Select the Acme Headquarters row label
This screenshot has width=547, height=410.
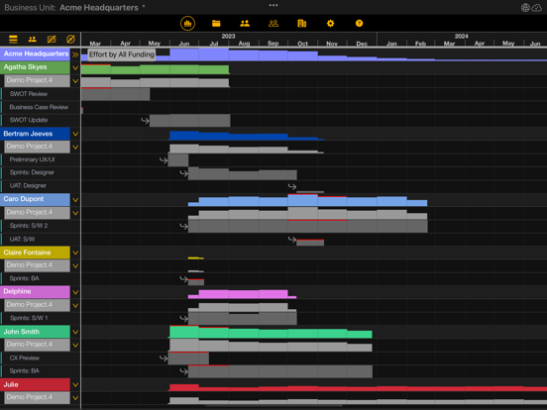pos(35,54)
